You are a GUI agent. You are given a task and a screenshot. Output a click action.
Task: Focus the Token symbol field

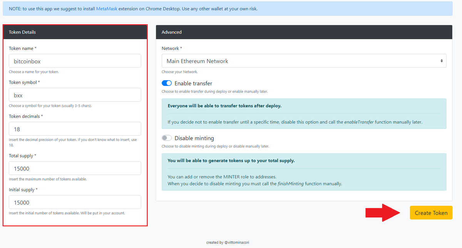[75, 95]
